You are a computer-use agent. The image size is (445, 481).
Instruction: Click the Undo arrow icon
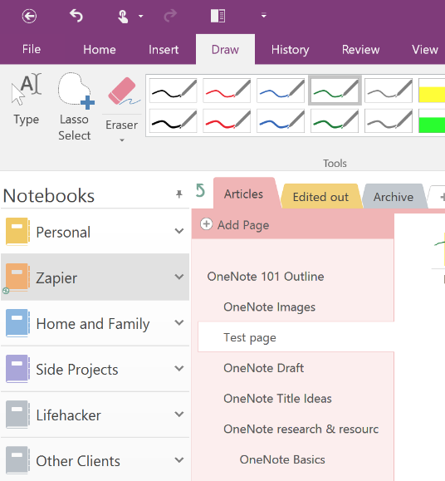click(x=76, y=16)
